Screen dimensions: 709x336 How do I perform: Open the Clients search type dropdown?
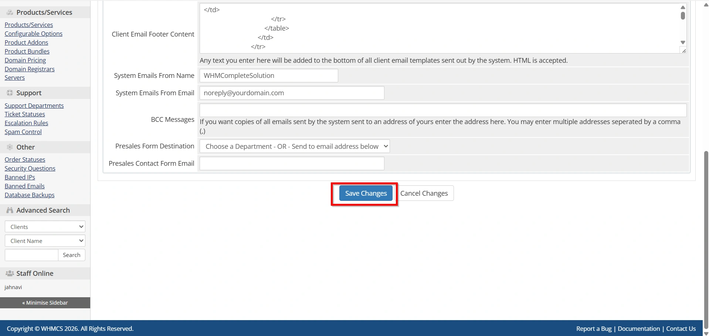(x=45, y=227)
